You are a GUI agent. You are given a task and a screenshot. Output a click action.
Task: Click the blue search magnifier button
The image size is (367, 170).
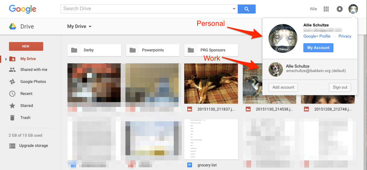[x=247, y=9]
